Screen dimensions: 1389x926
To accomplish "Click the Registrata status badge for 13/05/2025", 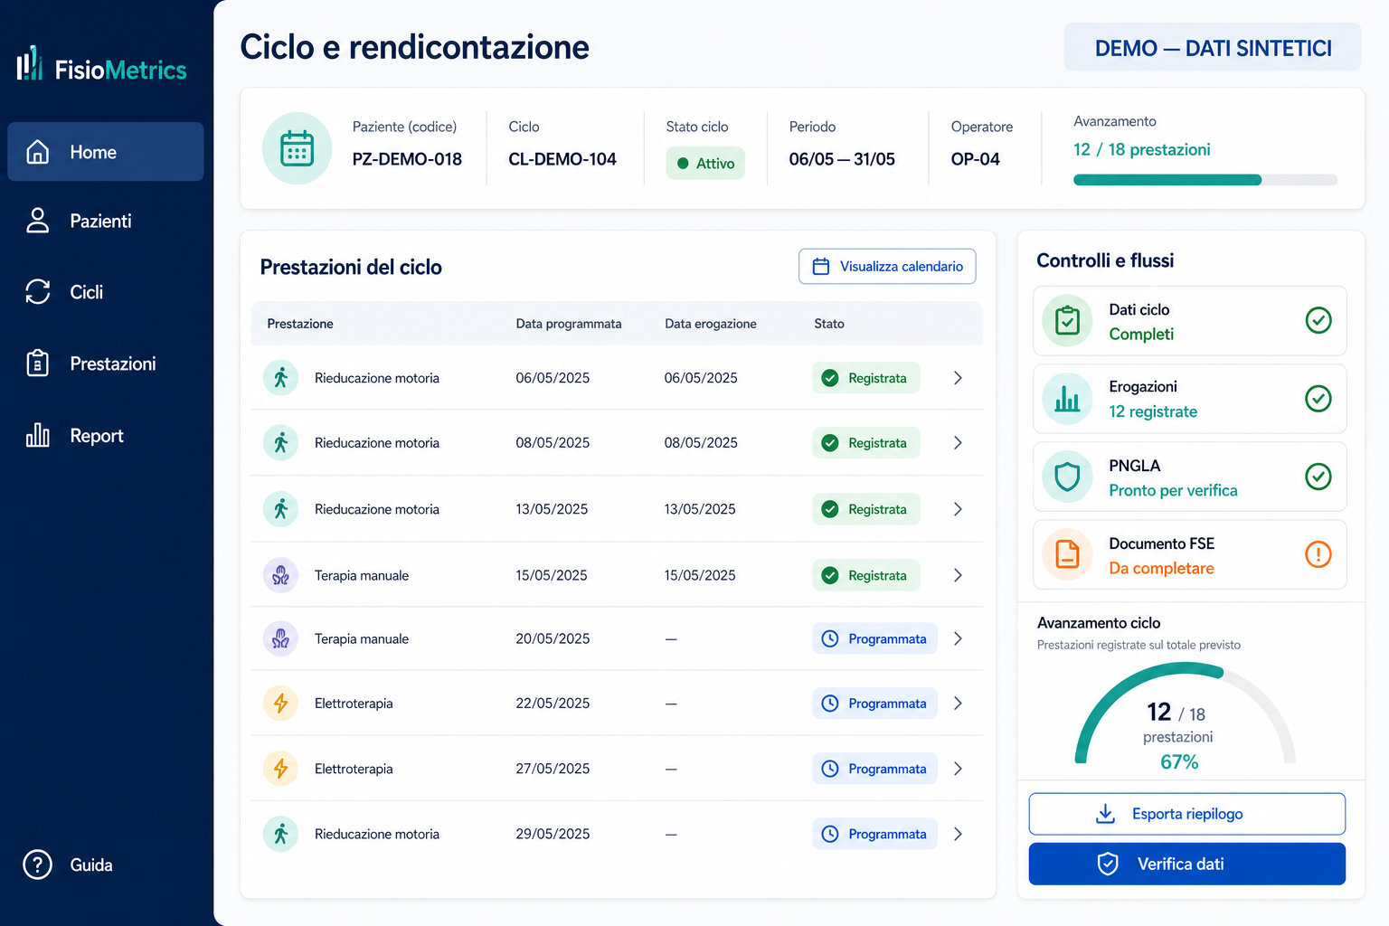I will pos(866,509).
